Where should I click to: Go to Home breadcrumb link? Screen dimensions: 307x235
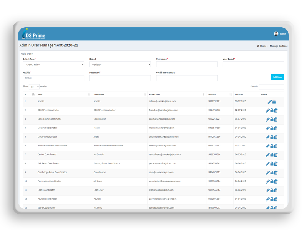coord(262,46)
